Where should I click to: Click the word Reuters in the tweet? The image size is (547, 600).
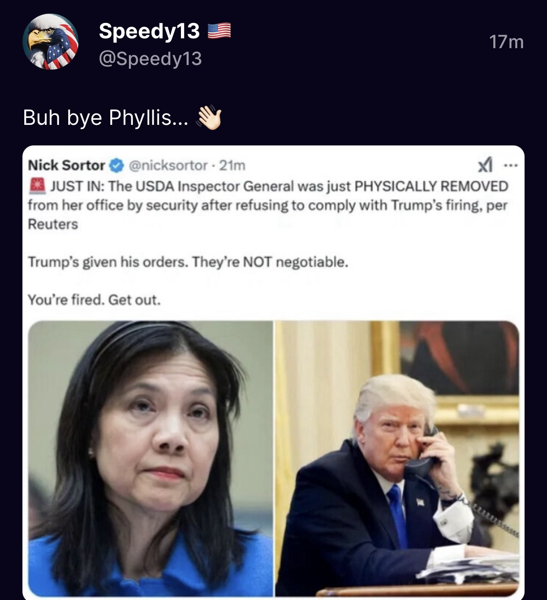click(53, 224)
